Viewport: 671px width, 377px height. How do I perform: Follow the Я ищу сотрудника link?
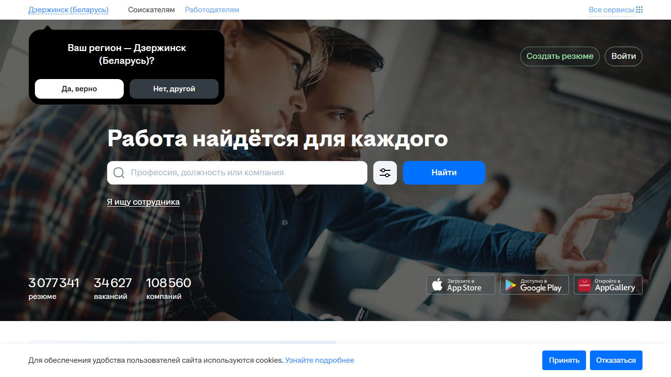[143, 202]
